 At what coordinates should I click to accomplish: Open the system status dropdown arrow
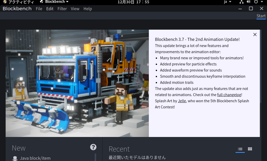pyautogui.click(x=262, y=2)
